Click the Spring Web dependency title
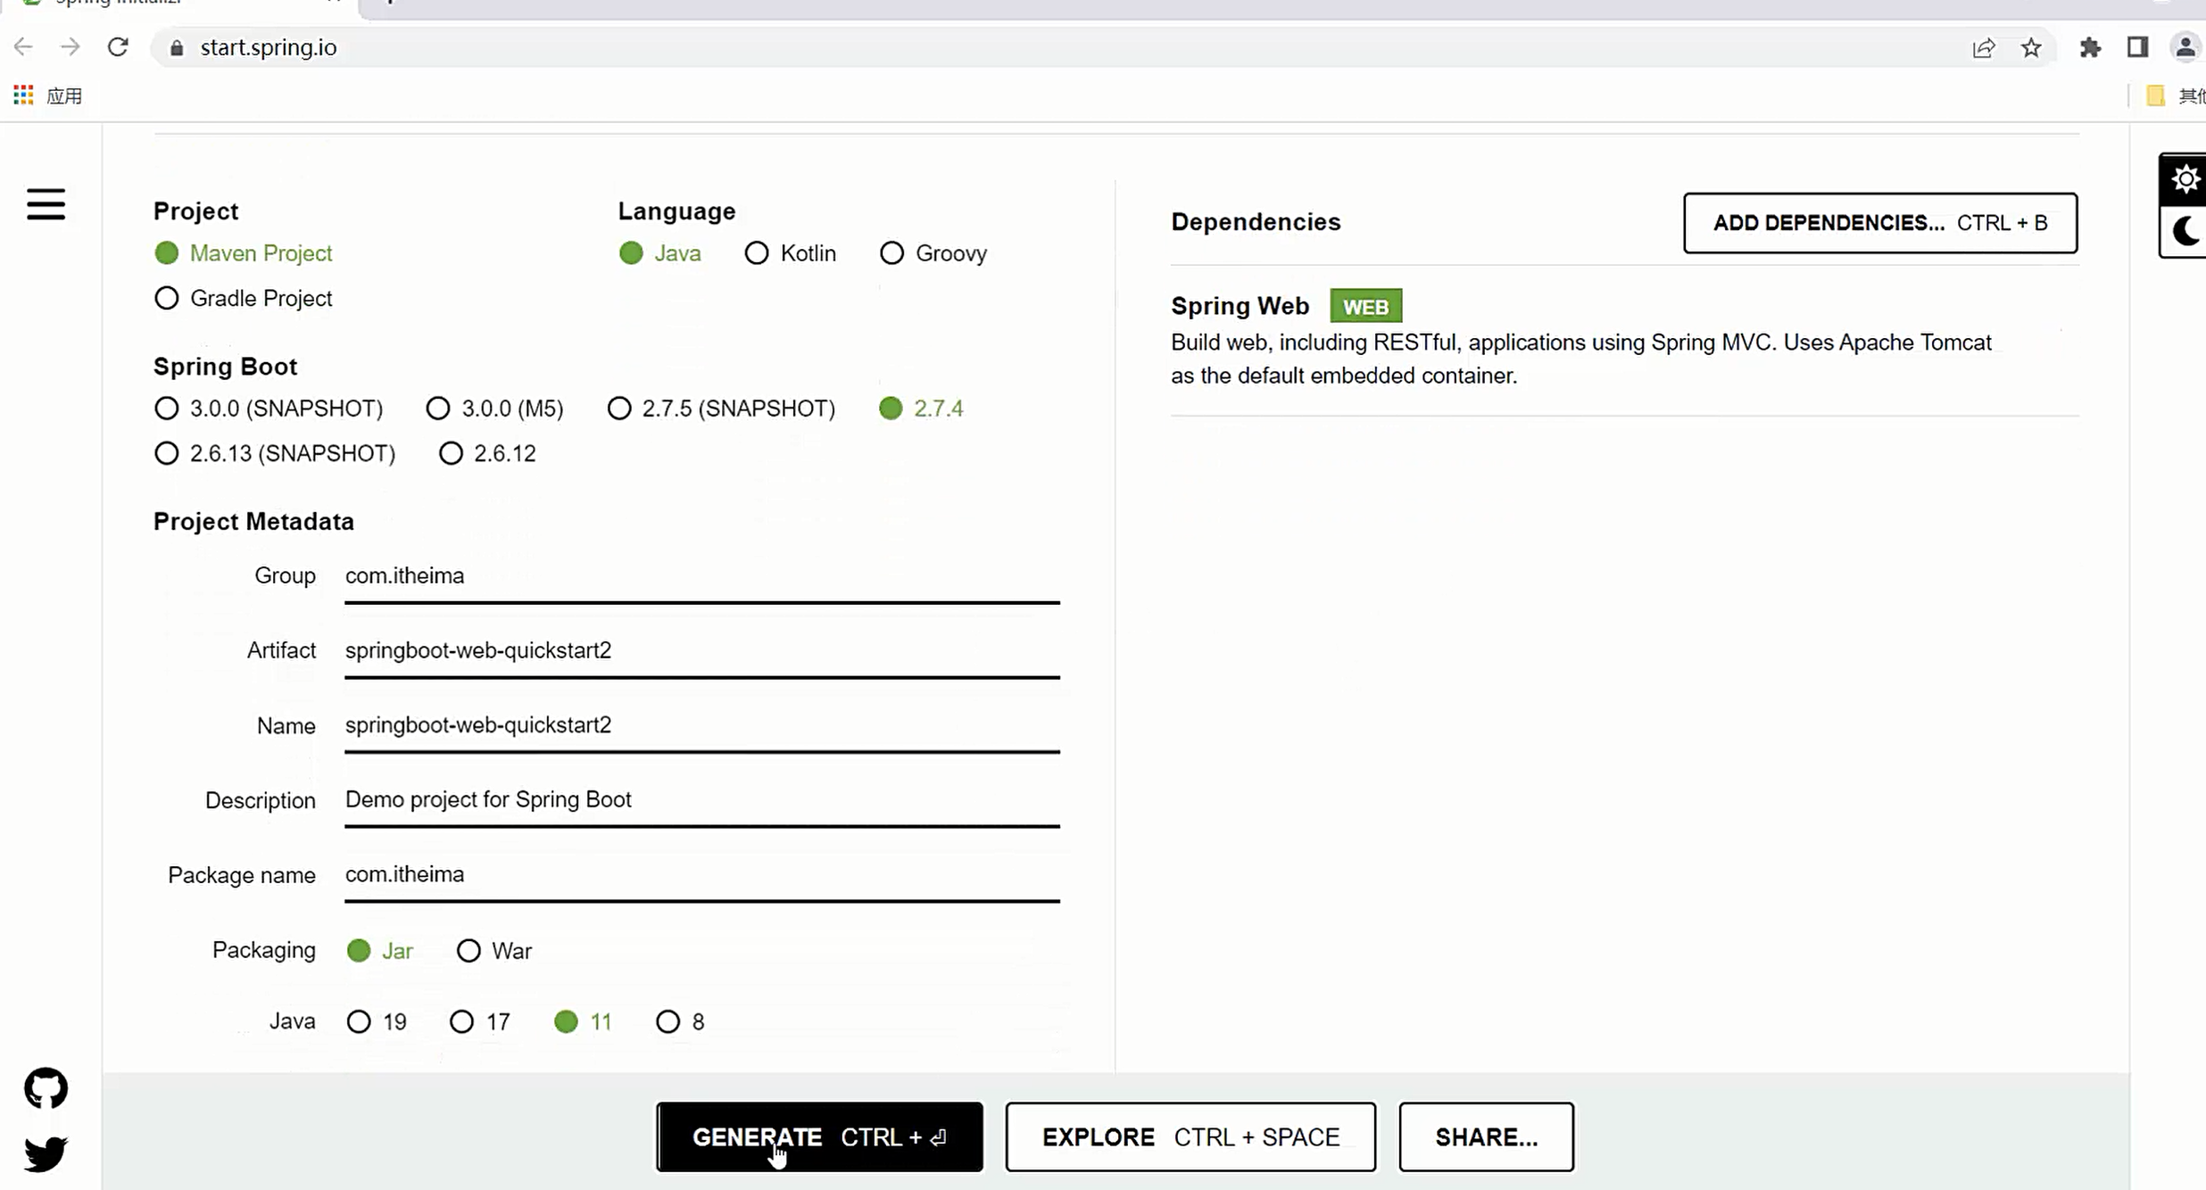 point(1240,306)
